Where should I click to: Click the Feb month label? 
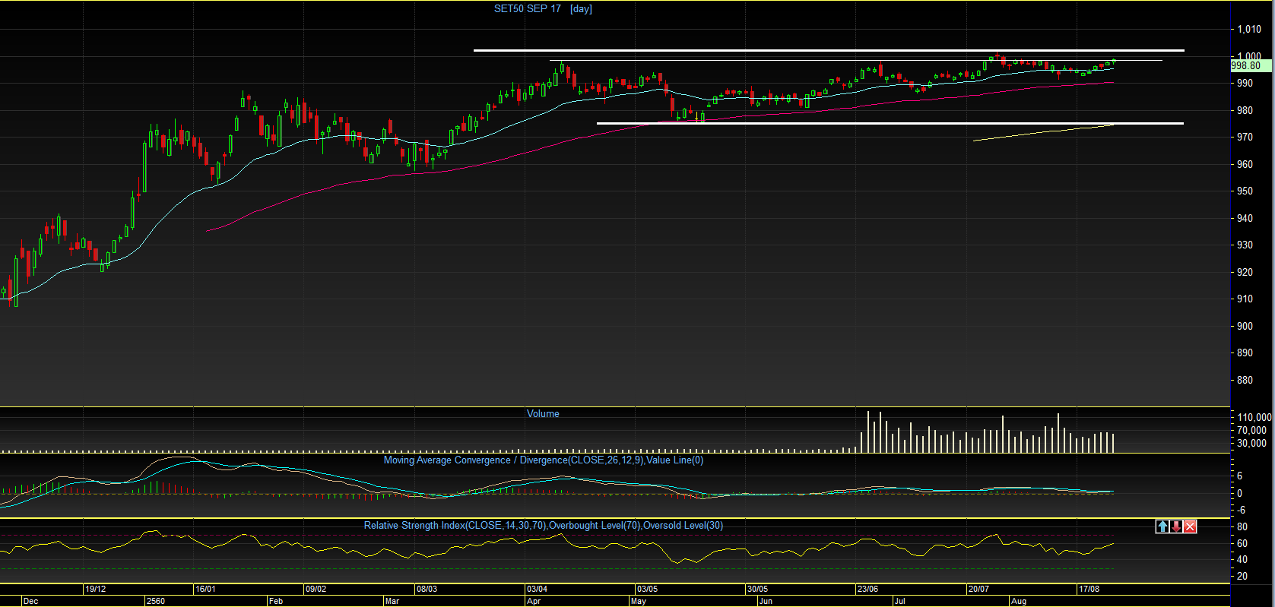click(276, 602)
